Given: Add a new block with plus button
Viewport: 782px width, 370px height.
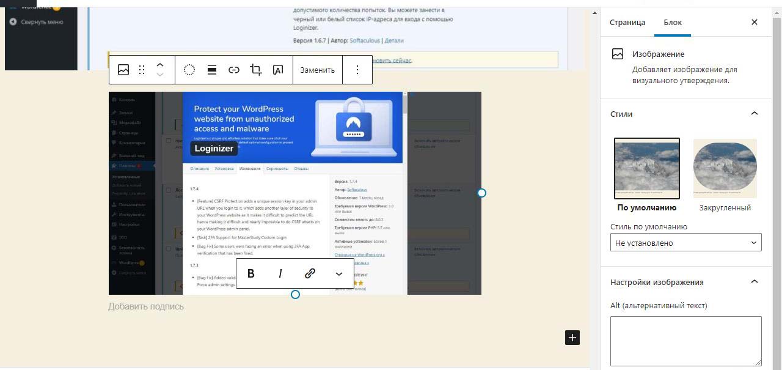Looking at the screenshot, I should click(572, 338).
